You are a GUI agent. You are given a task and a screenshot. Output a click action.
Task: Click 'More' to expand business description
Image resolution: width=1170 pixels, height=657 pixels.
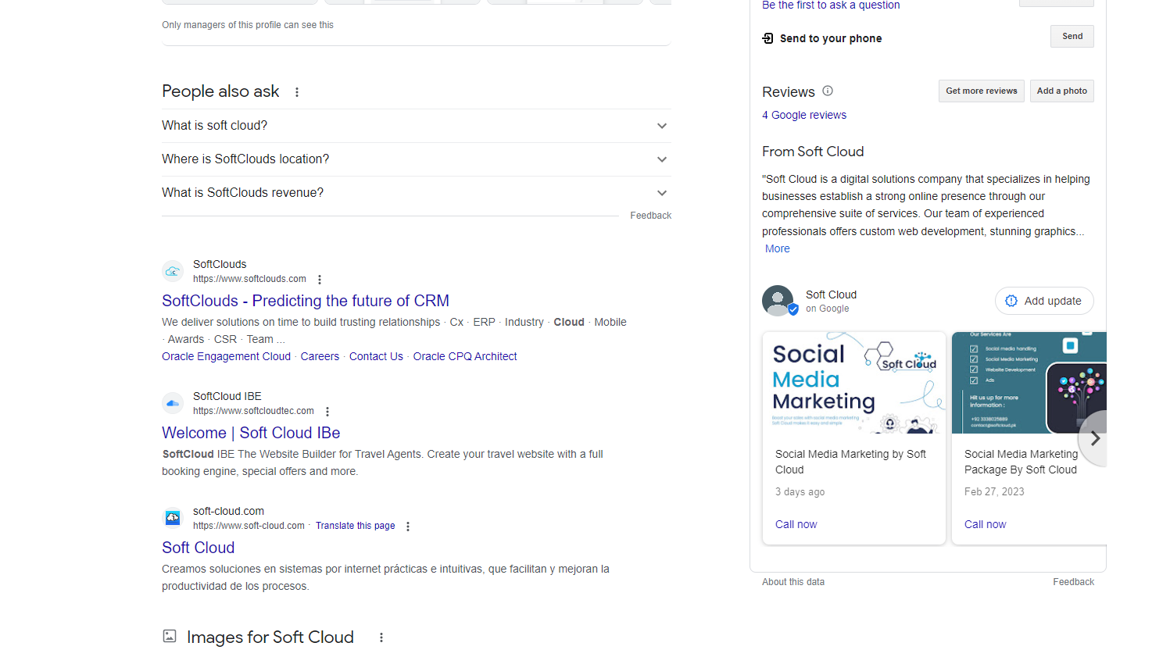(777, 248)
